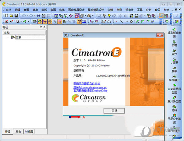Click the Rotate view icon with pink arrows

click(71, 16)
